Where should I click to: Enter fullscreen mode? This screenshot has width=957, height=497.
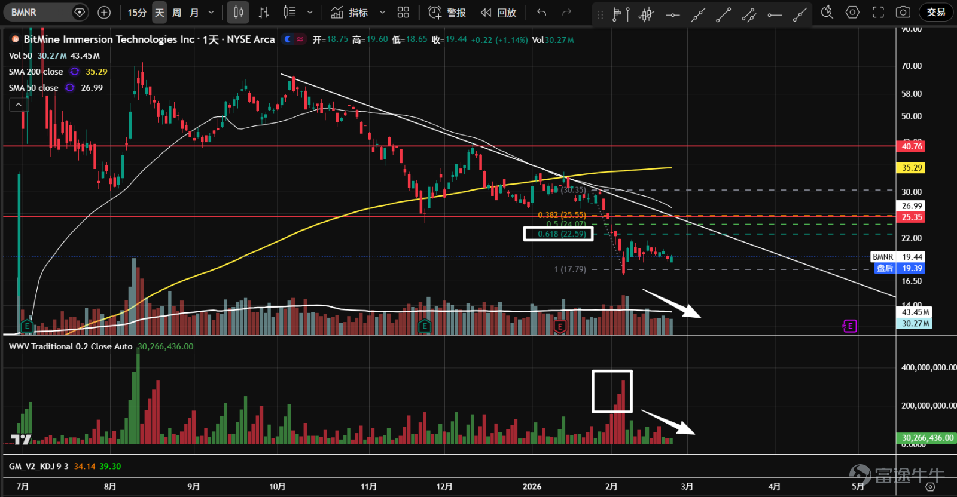[878, 12]
